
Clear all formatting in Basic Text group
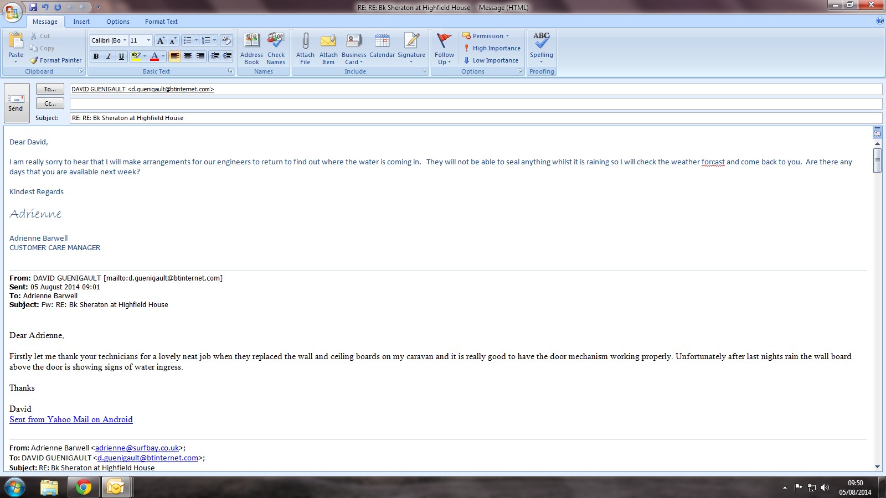(x=226, y=40)
